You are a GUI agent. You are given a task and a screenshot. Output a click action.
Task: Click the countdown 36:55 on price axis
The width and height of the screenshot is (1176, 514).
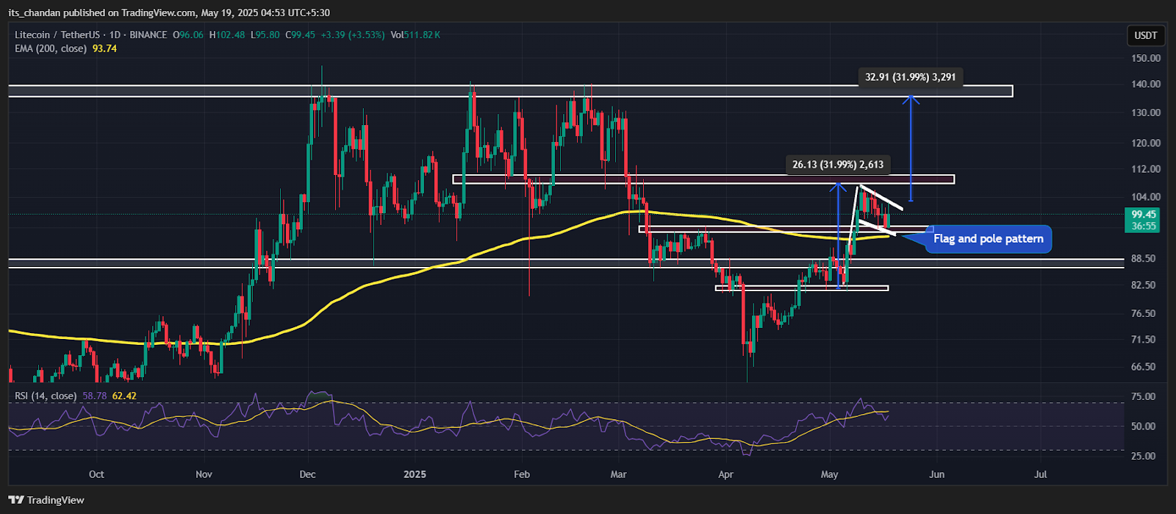[x=1144, y=226]
